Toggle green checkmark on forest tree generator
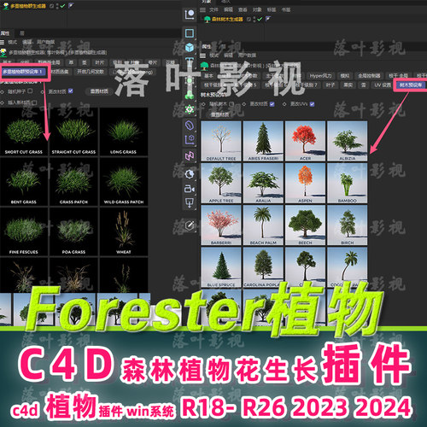This screenshot has height=427, width=427. (260, 19)
